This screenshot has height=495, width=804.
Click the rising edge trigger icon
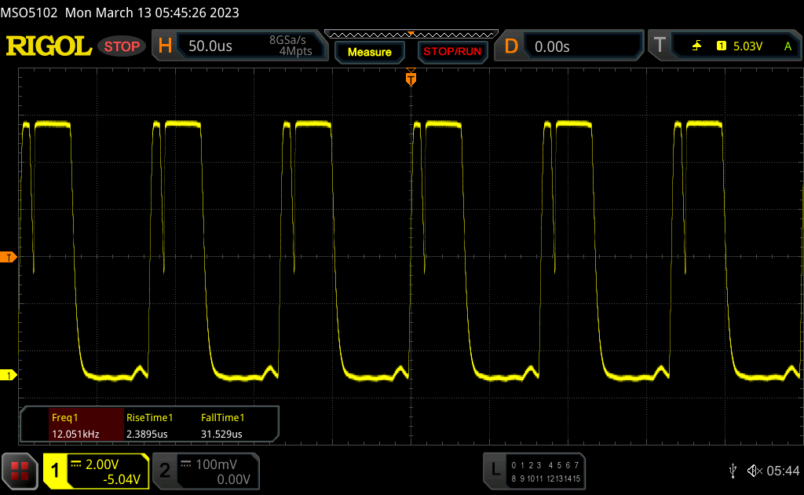click(697, 46)
